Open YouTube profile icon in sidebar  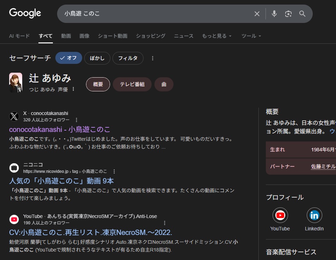280,215
